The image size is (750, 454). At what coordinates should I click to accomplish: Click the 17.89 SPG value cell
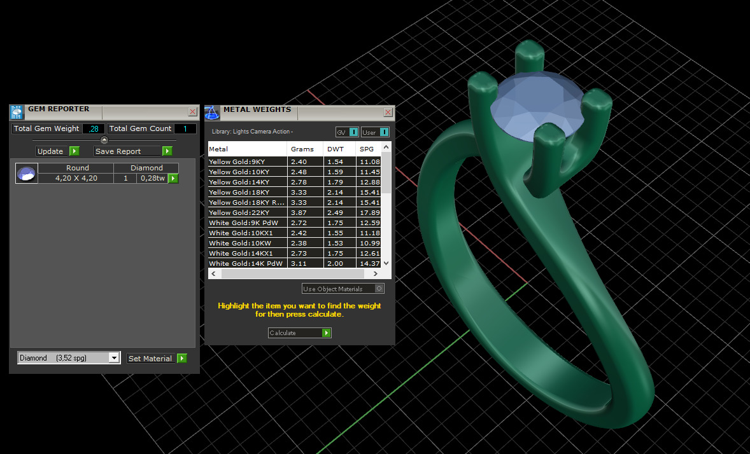click(369, 212)
